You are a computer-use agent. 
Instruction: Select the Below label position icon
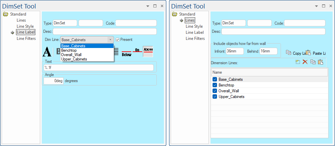[127, 52]
